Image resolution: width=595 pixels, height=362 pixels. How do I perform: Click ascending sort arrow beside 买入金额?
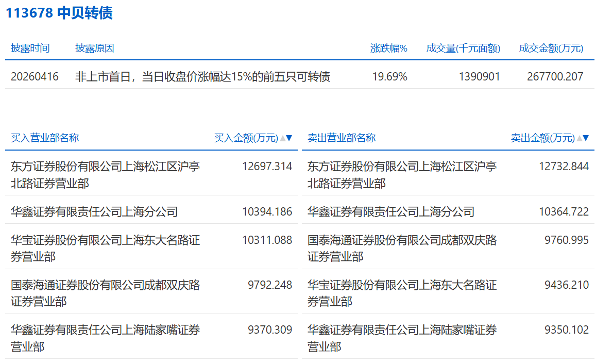click(282, 138)
